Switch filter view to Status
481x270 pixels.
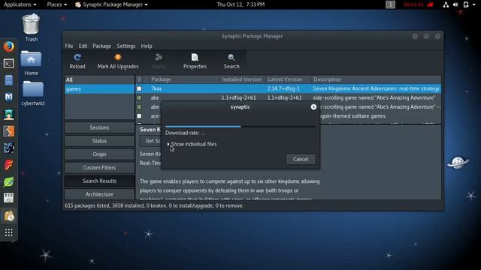tap(99, 141)
